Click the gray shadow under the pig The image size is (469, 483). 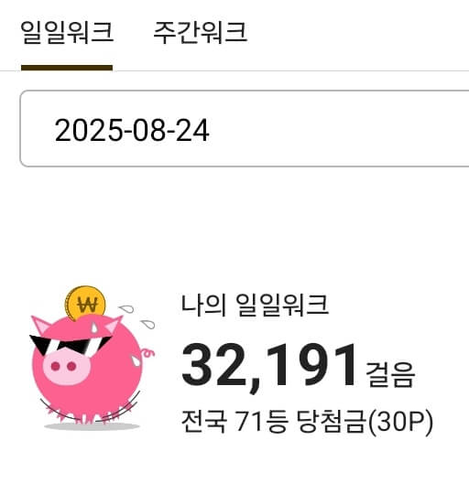[92, 426]
